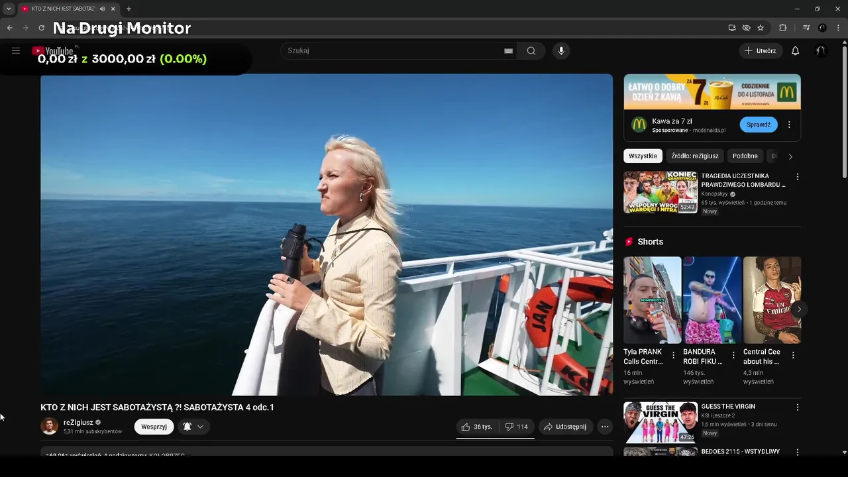The image size is (848, 477).
Task: Open the notifications bell in the header
Action: [796, 51]
